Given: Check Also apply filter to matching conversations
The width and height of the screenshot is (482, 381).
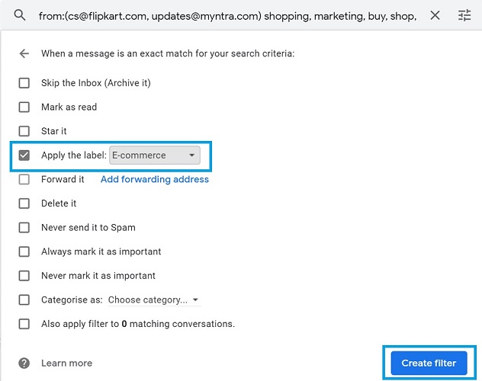Looking at the screenshot, I should (x=24, y=324).
